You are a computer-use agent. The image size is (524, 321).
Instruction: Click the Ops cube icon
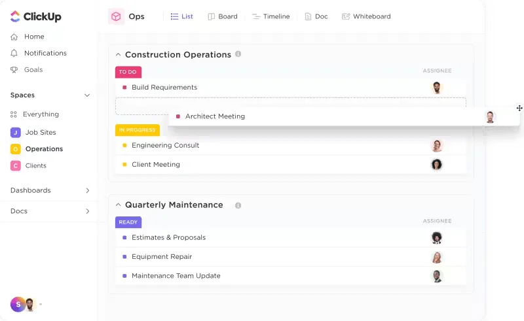tap(116, 16)
